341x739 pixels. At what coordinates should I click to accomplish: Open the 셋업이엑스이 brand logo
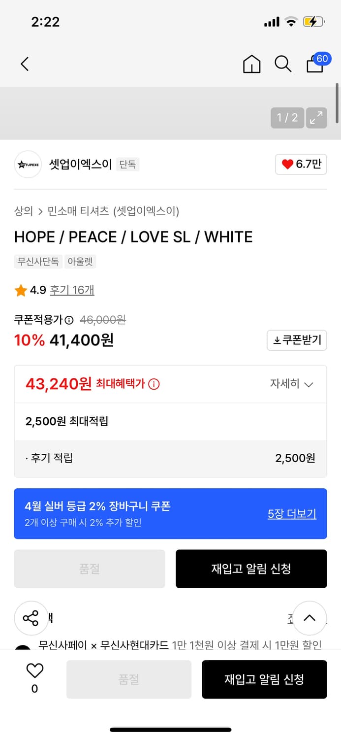(28, 164)
